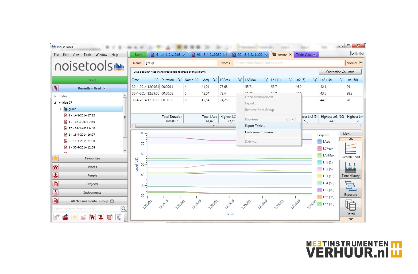Viewport: 418px width, 274px height.
Task: Click the filter icon on the LAFMax column
Action: 266,80
